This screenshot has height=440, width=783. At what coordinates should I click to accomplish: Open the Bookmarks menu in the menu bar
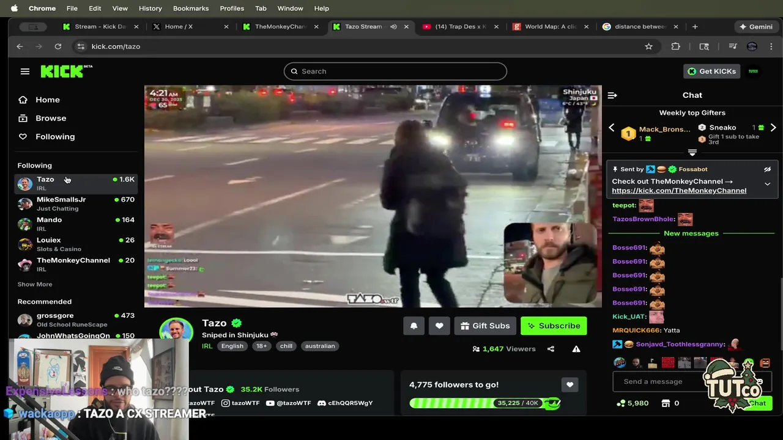pos(191,9)
